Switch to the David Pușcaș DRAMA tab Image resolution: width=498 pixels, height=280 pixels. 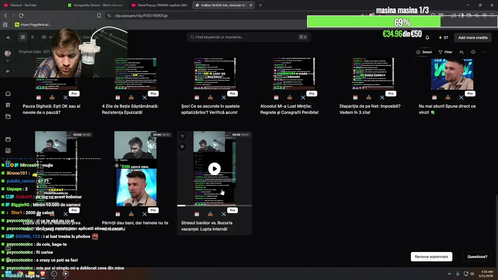[160, 5]
